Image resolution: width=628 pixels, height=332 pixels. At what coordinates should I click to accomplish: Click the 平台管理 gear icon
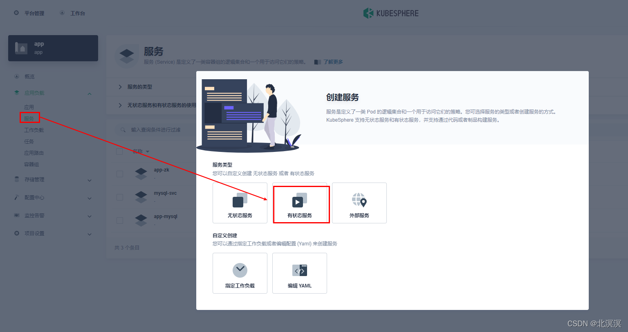click(16, 13)
